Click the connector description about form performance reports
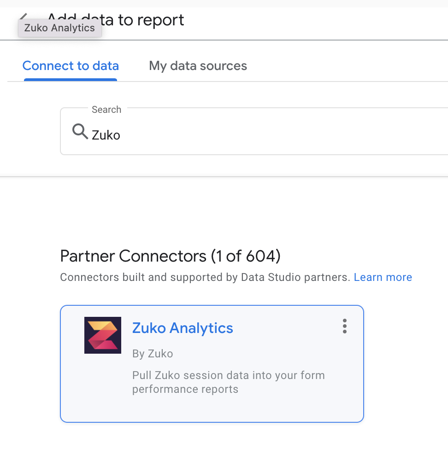 228,382
